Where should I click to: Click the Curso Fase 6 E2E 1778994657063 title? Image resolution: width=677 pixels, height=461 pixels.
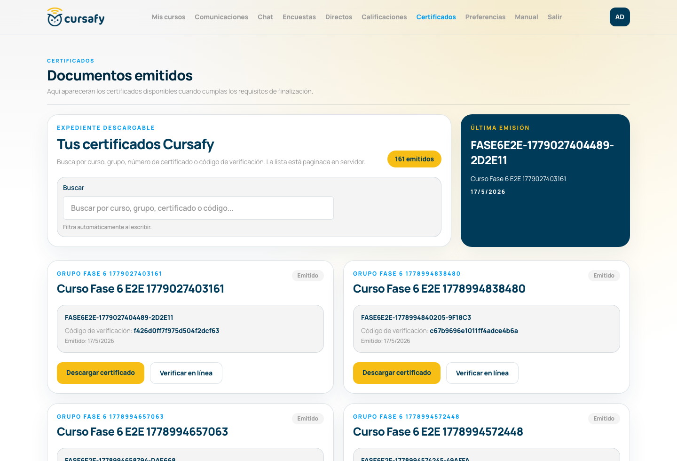142,432
